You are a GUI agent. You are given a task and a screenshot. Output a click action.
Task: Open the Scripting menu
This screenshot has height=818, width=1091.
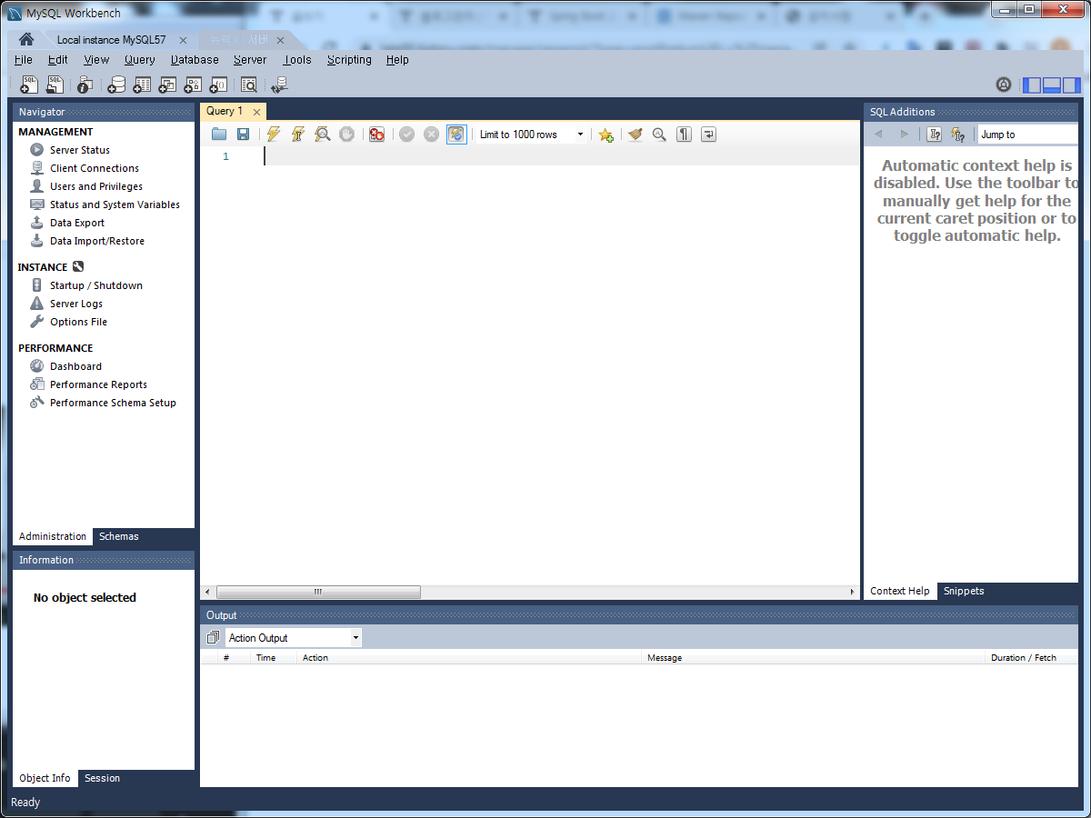(x=349, y=60)
